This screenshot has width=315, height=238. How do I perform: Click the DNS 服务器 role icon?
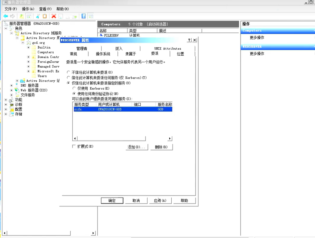[x=17, y=85]
